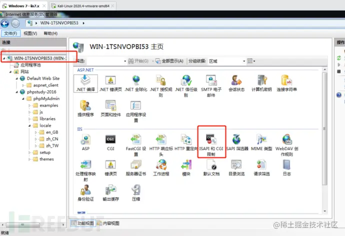The image size is (345, 236).
Task: Open the 目录浏览 icon
Action: click(236, 168)
